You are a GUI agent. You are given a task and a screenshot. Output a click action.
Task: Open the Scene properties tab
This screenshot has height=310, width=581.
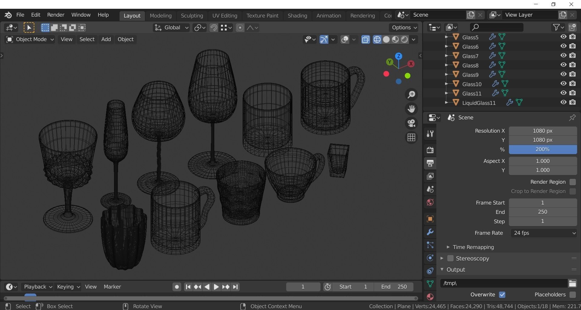coord(430,189)
